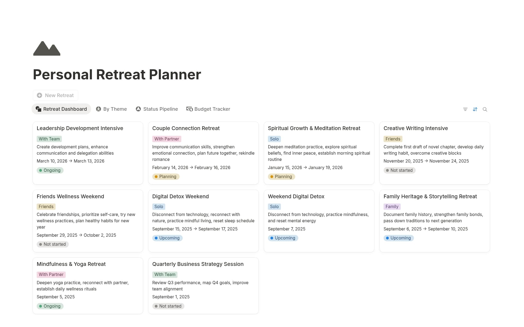Open Planning status on Couple Connection Retreat
The width and height of the screenshot is (524, 327).
166,176
